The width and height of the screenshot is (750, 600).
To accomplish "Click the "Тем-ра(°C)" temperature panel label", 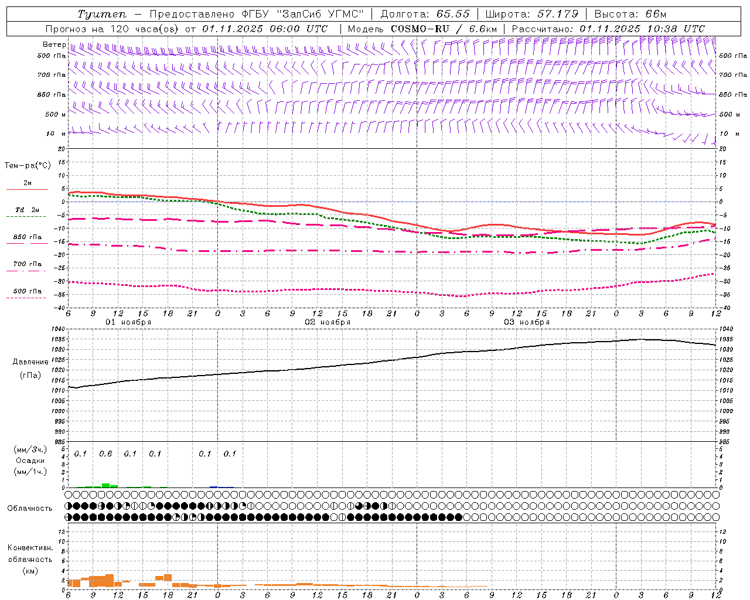I will click(x=28, y=166).
